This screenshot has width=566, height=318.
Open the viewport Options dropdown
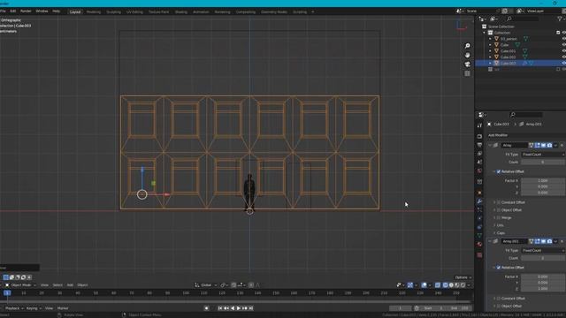463,277
